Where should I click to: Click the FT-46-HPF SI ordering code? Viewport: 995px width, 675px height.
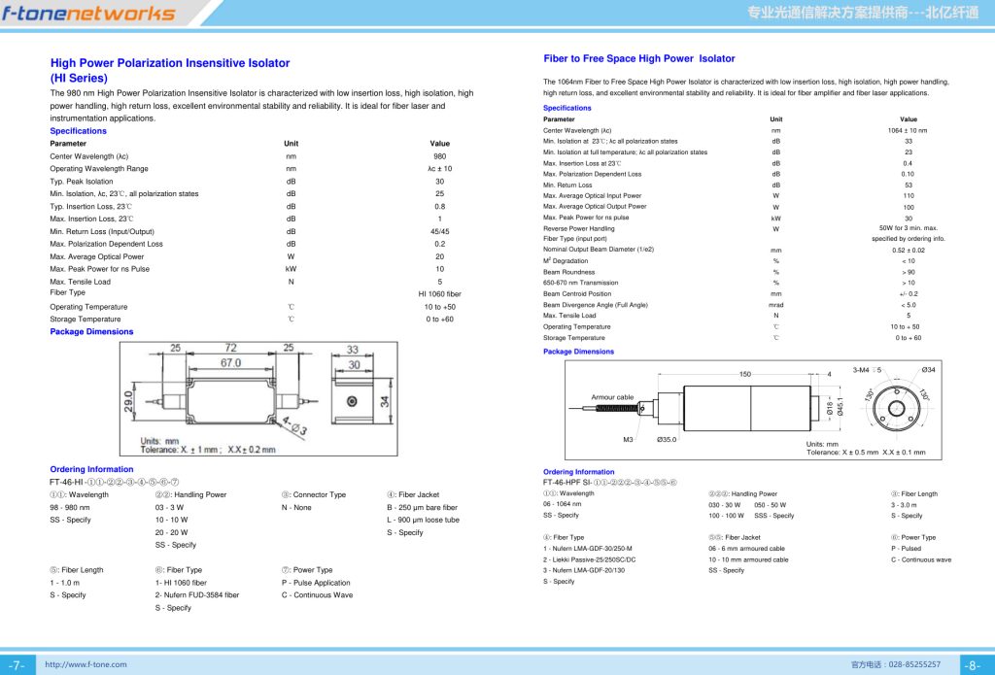point(610,483)
